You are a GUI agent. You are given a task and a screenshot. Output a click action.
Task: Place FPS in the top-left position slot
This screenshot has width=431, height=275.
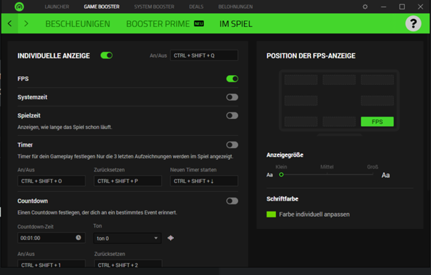point(301,80)
